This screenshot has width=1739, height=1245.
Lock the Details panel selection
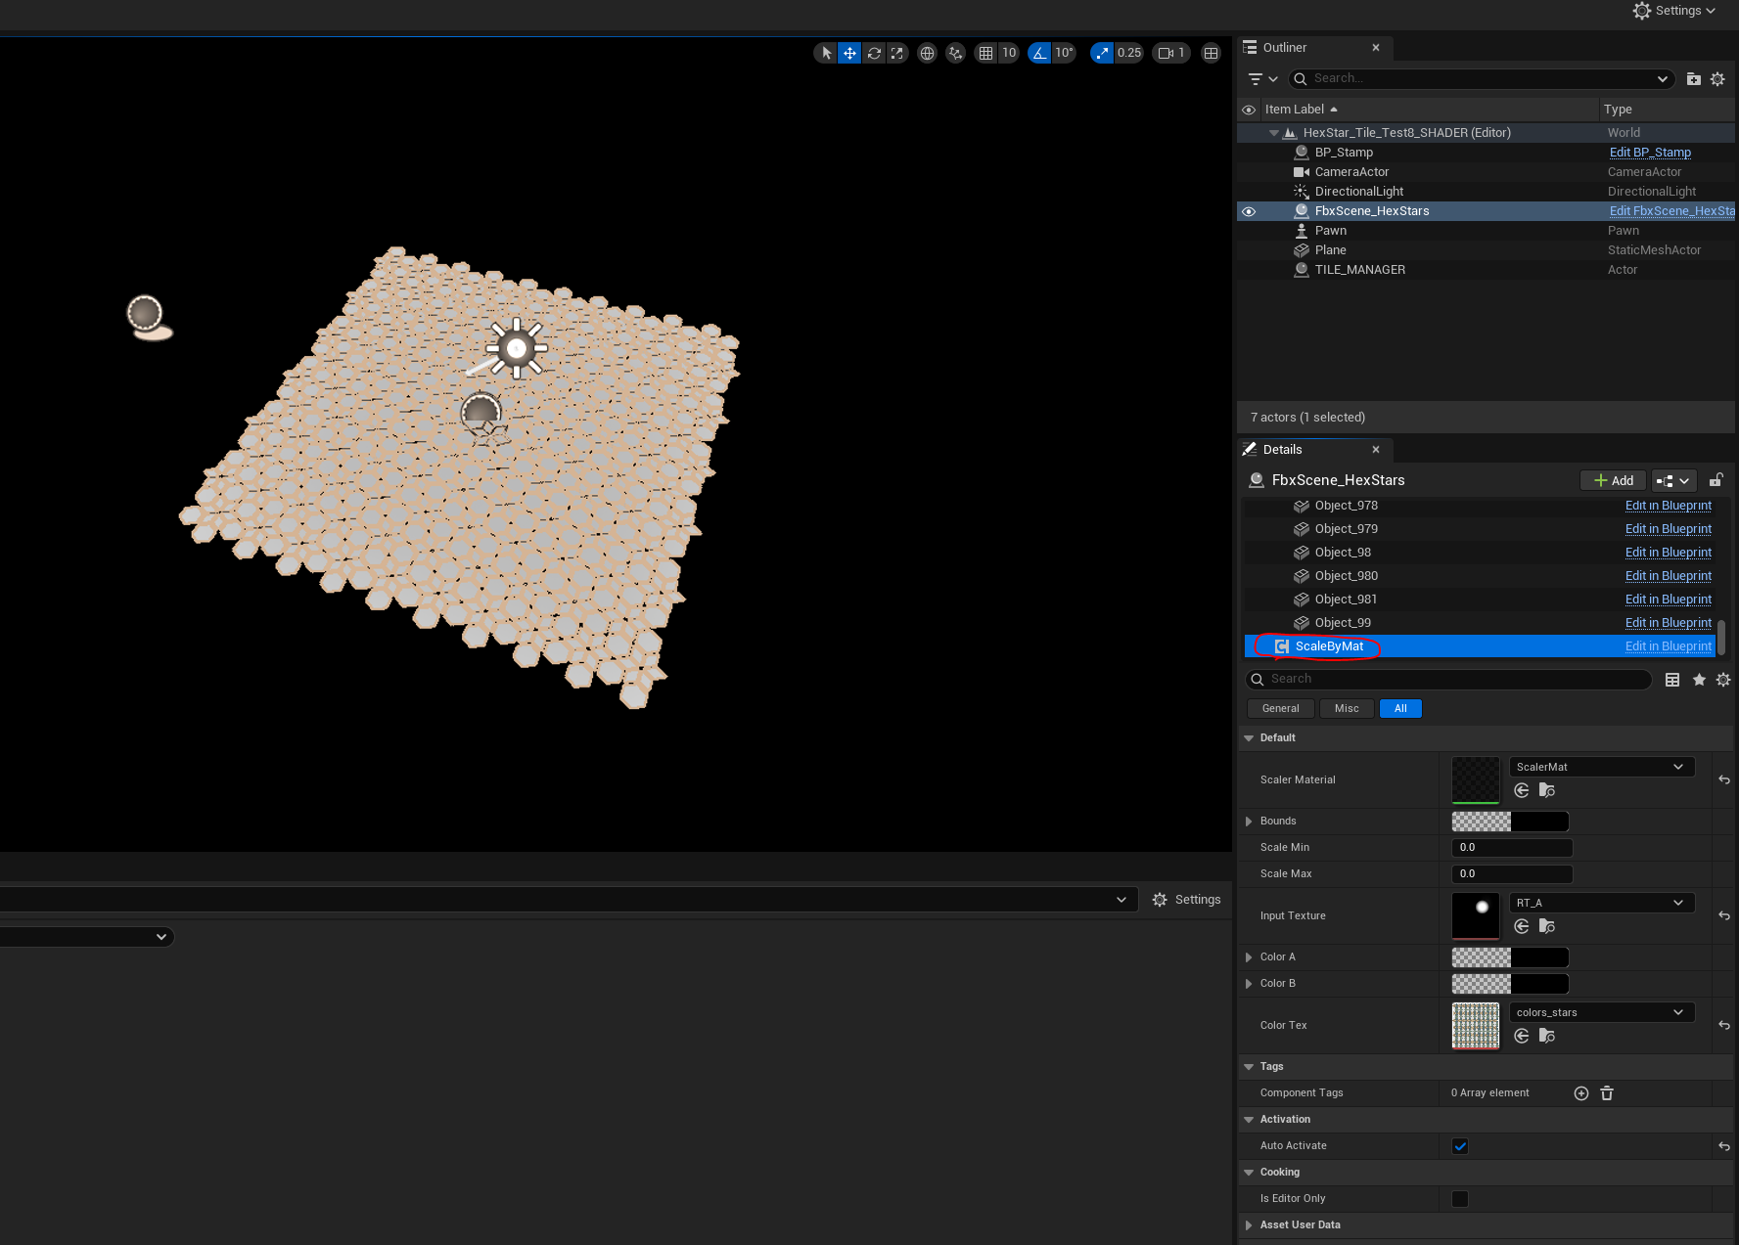pos(1716,480)
